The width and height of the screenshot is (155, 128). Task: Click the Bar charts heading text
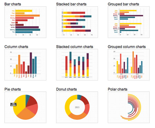click(x=13, y=4)
